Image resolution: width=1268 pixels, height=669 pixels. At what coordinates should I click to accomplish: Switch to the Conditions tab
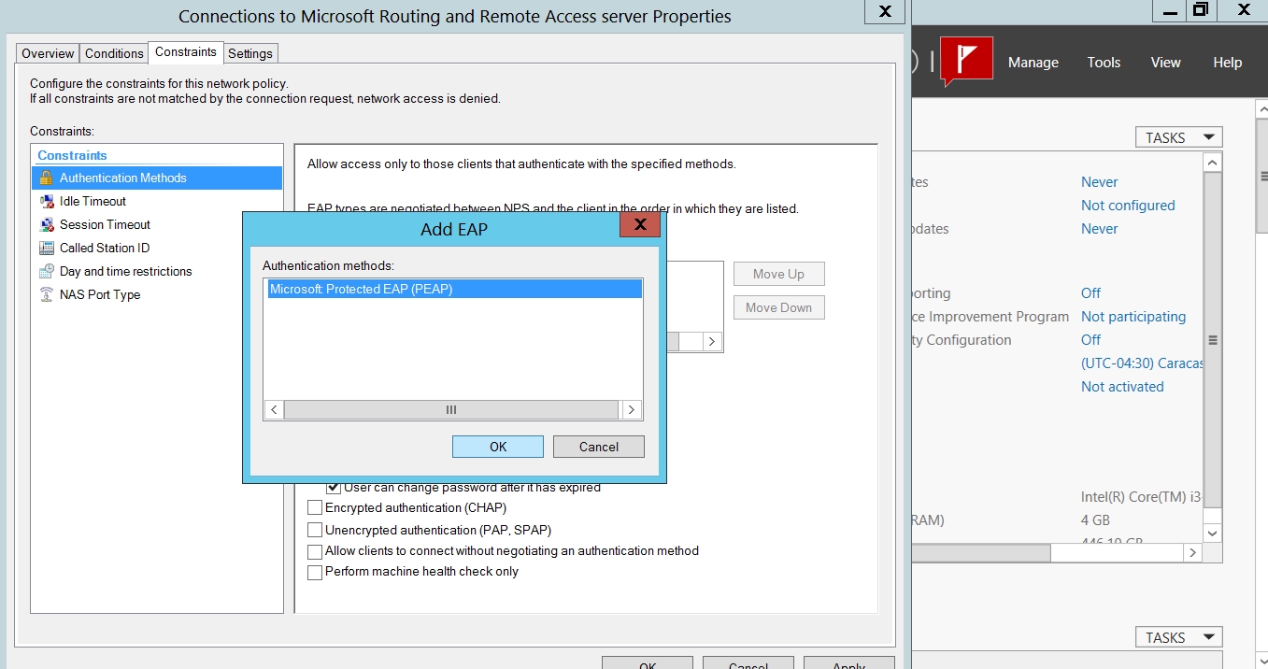(x=114, y=53)
